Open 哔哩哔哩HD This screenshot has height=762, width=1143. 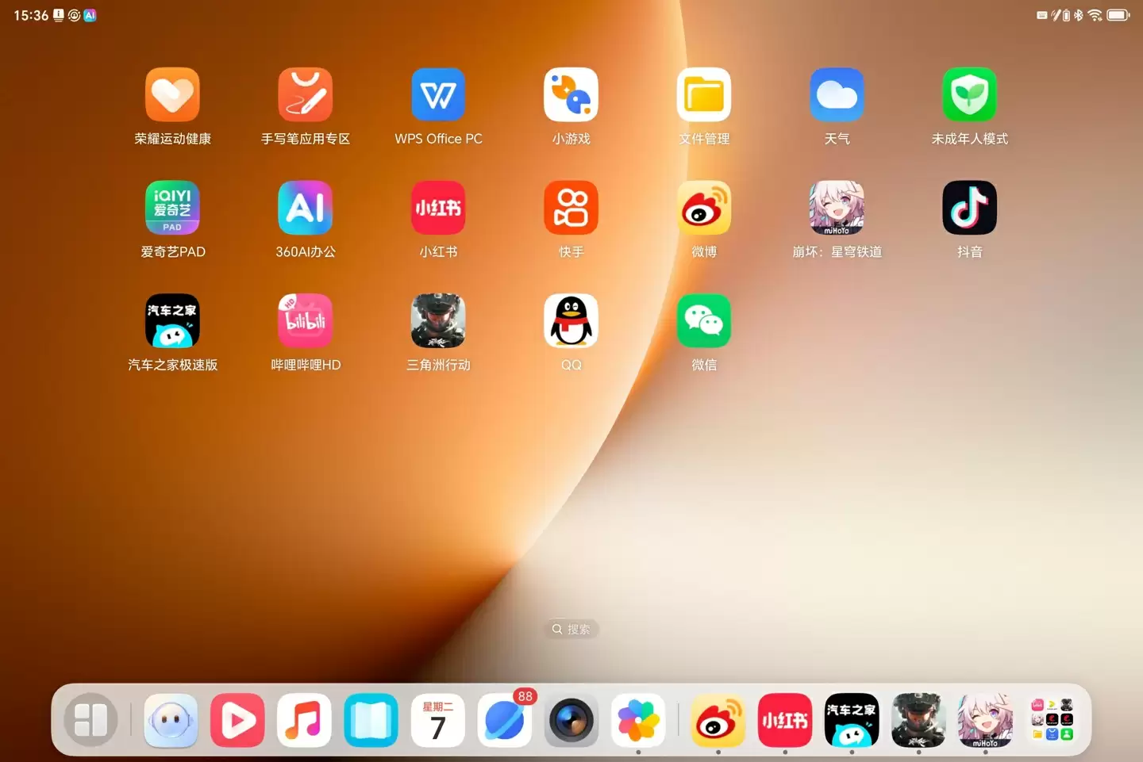pos(306,321)
